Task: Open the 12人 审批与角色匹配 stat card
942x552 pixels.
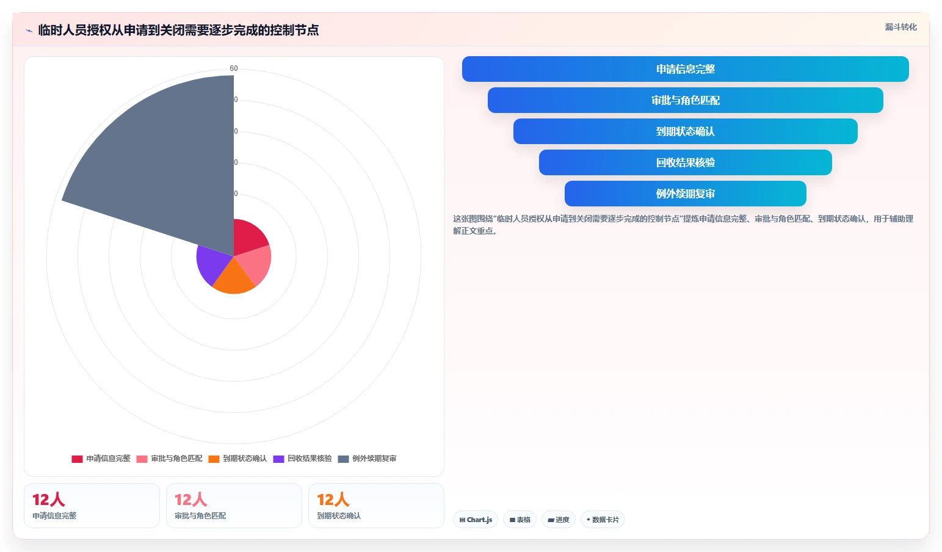Action: point(234,506)
